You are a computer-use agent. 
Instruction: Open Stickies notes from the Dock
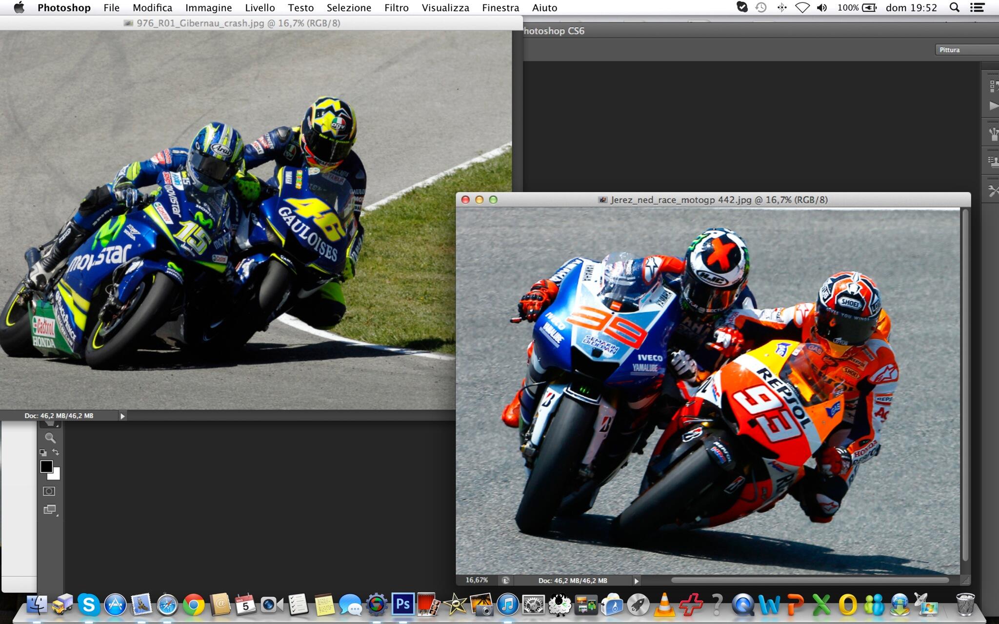(324, 604)
